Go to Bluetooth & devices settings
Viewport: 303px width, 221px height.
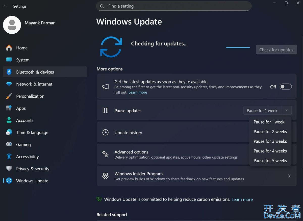coord(45,72)
